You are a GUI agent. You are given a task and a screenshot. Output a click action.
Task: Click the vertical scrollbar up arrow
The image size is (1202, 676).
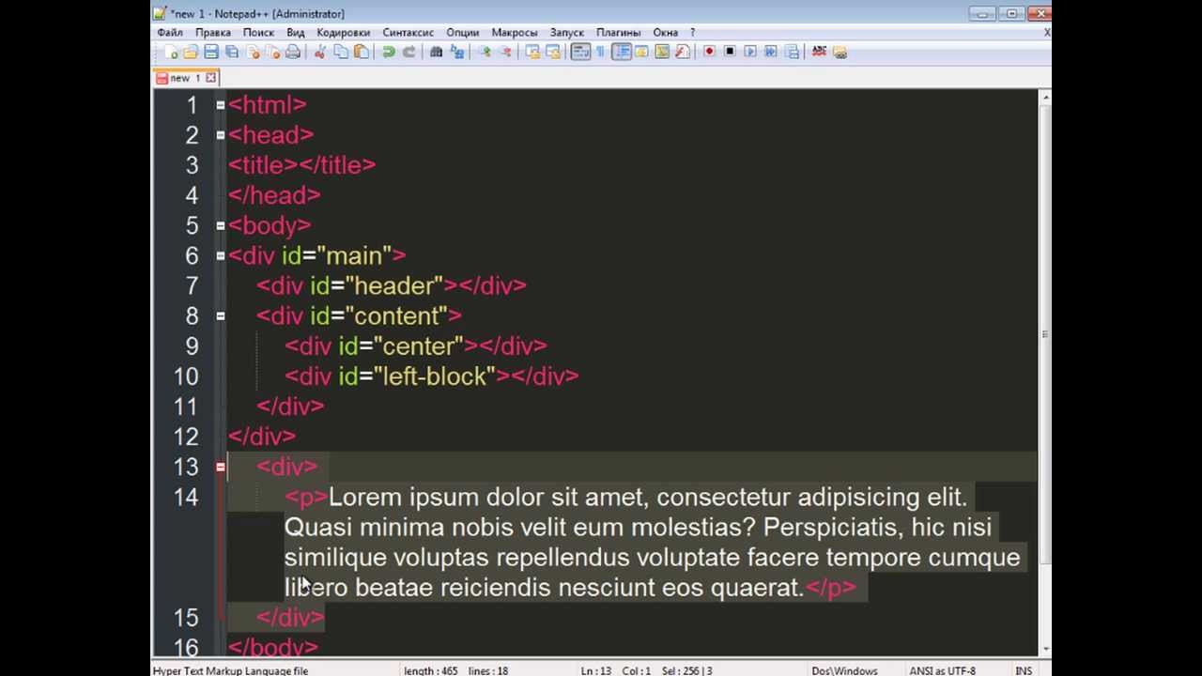[1044, 97]
